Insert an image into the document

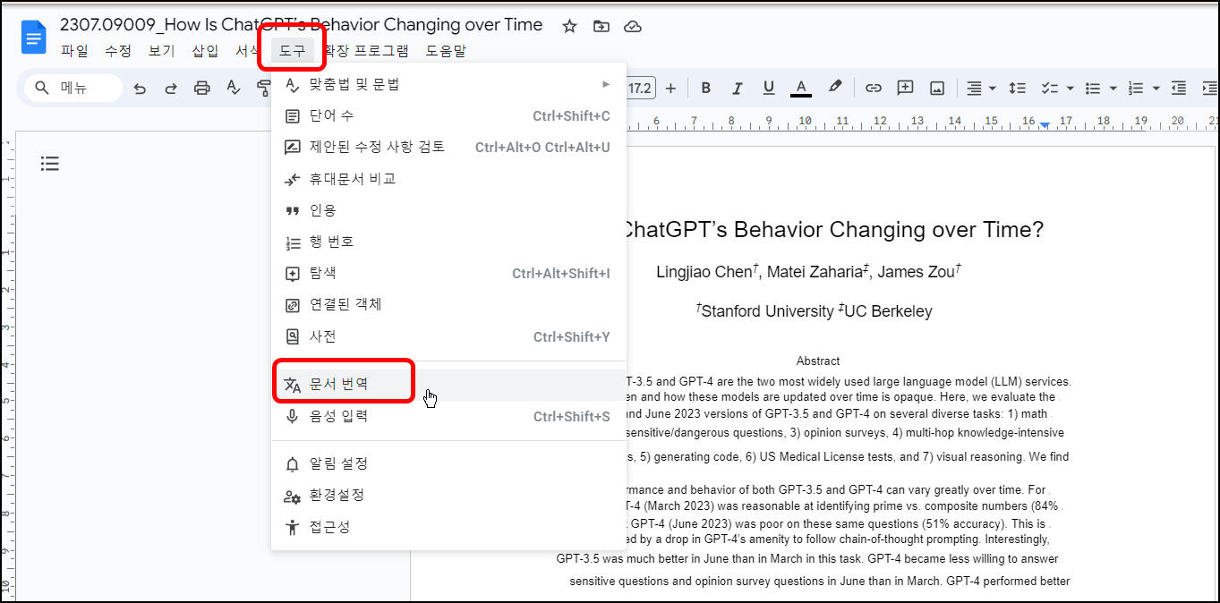936,87
